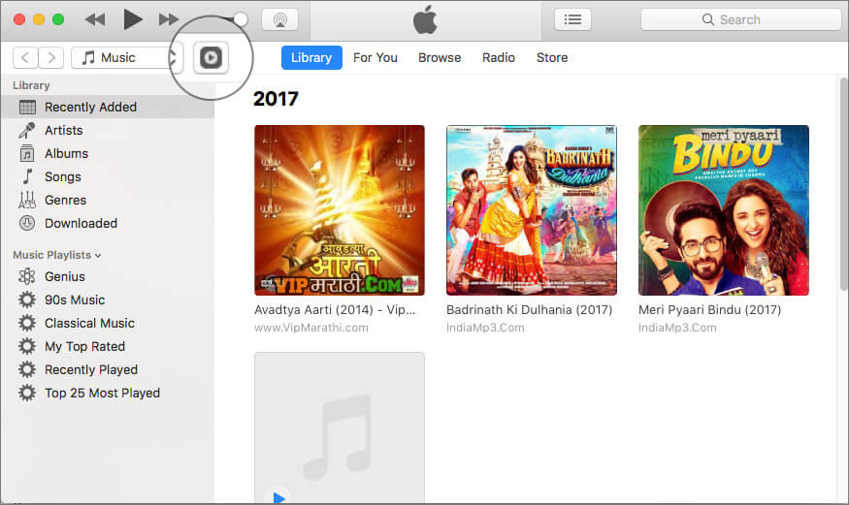Switch to the For You tab
Viewport: 849px width, 505px height.
376,58
